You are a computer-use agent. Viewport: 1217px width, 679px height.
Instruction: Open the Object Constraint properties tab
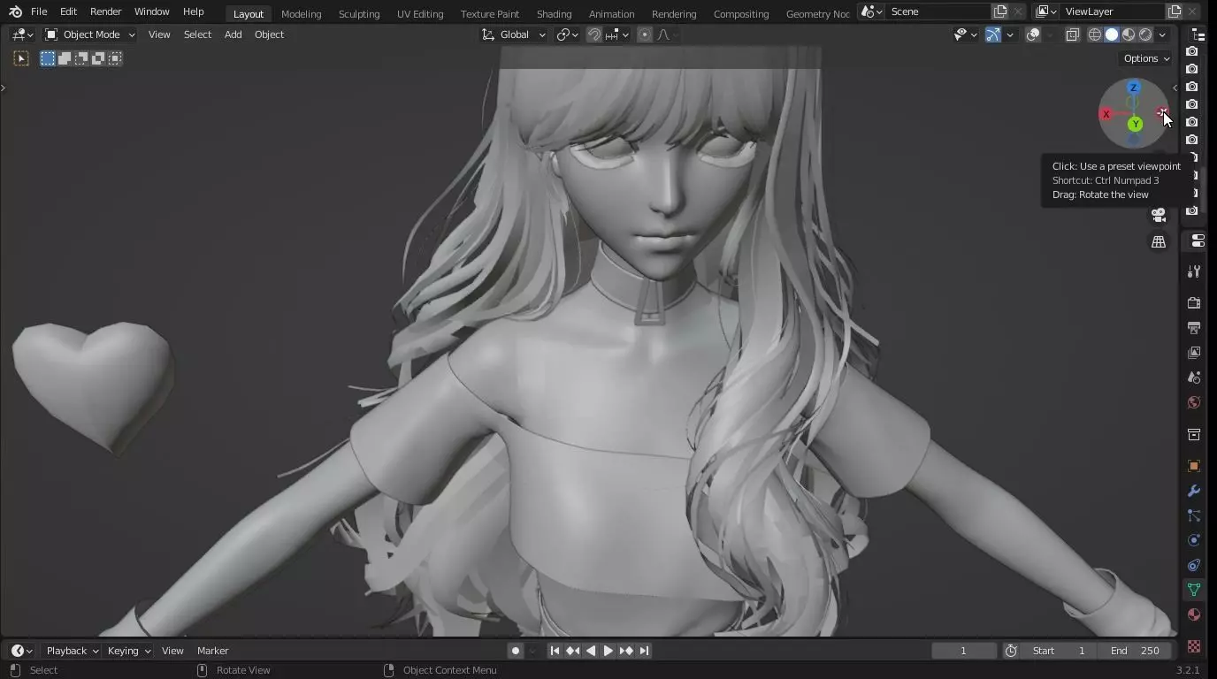1194,565
